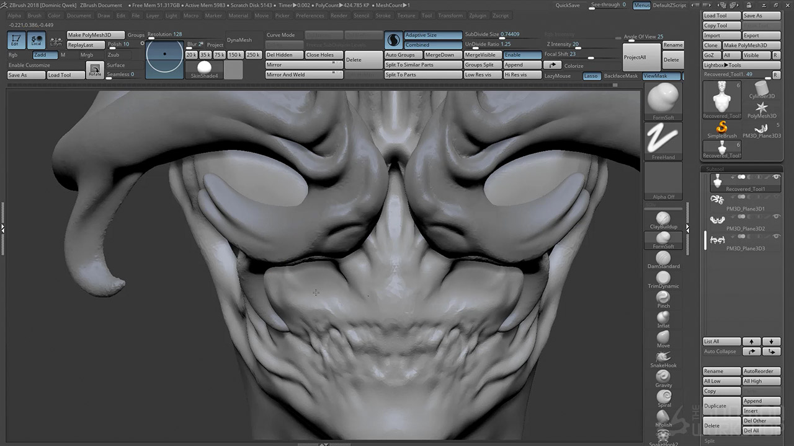The image size is (794, 446).
Task: Click the Rotate icon button
Action: [94, 70]
